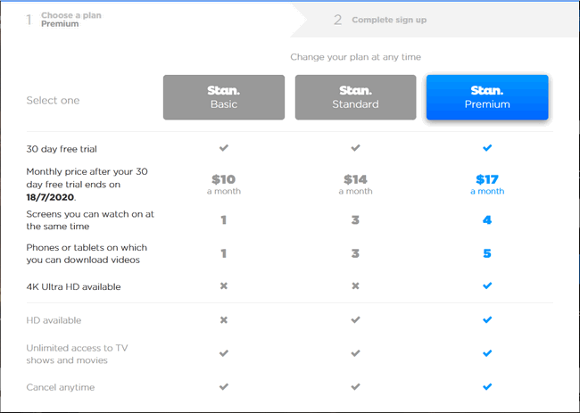Image resolution: width=580 pixels, height=413 pixels.
Task: Click the $10 a month Basic price
Action: pos(224,184)
